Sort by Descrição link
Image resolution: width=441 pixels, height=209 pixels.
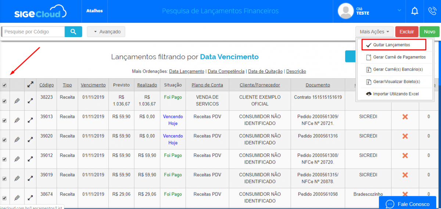click(296, 71)
